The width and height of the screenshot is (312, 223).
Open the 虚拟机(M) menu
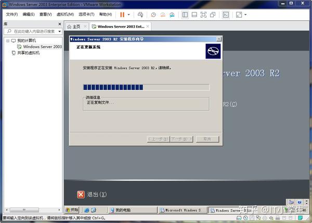66,15
